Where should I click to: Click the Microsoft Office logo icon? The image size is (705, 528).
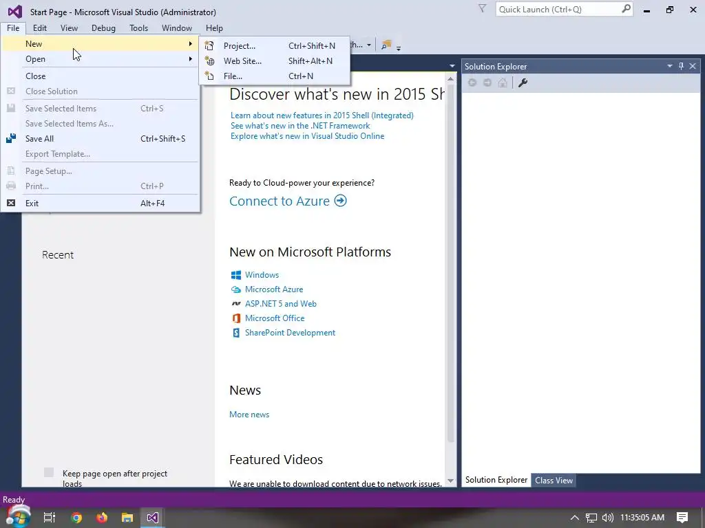coord(235,318)
